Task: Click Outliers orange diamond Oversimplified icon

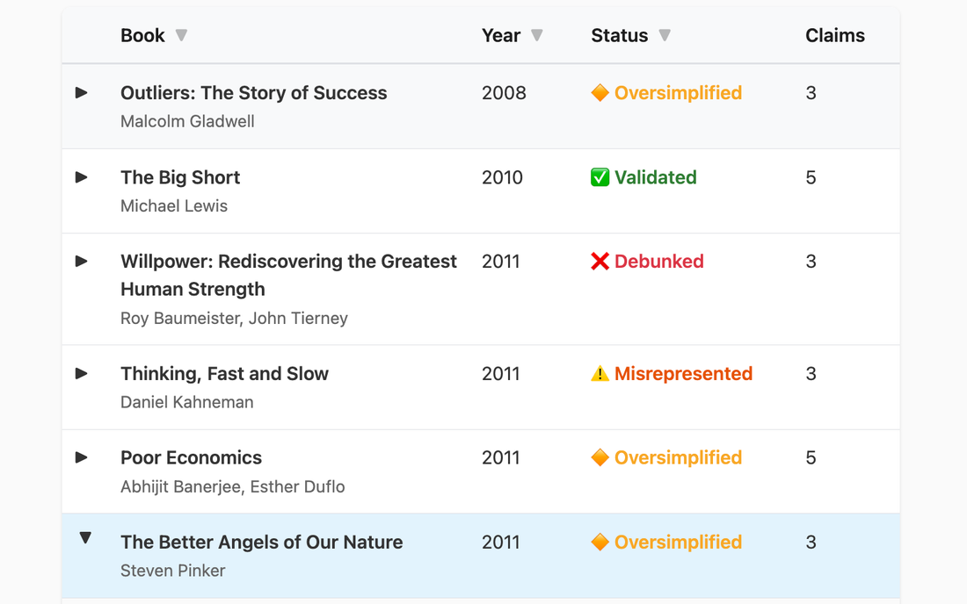Action: (x=600, y=93)
